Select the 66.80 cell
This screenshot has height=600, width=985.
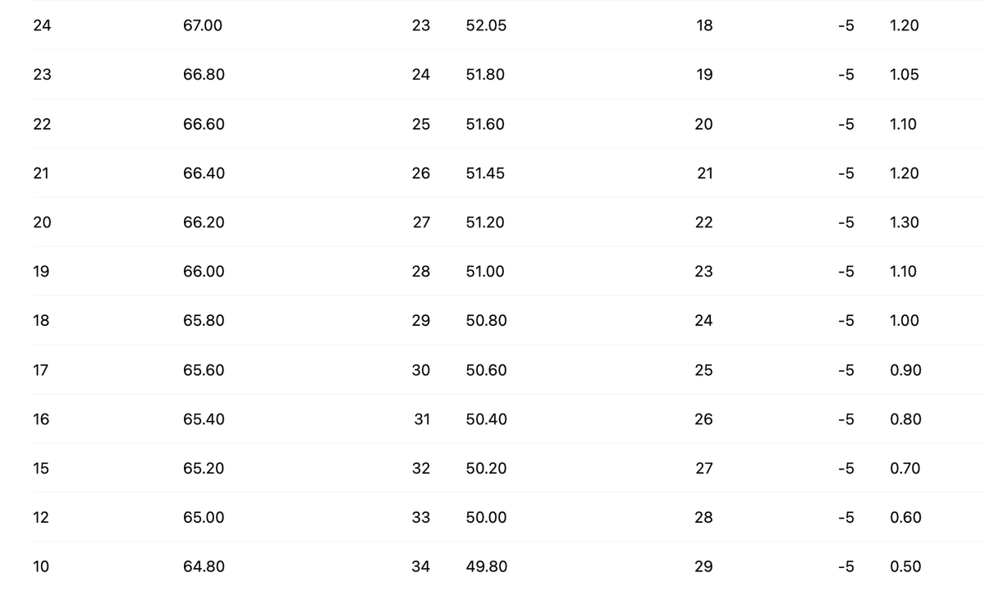click(204, 75)
